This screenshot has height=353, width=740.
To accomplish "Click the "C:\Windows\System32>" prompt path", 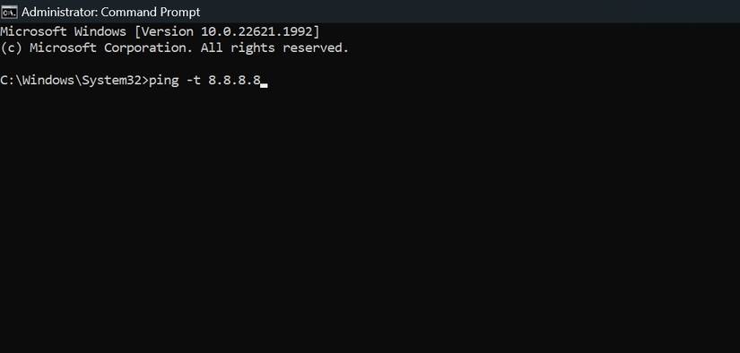I will coord(74,81).
